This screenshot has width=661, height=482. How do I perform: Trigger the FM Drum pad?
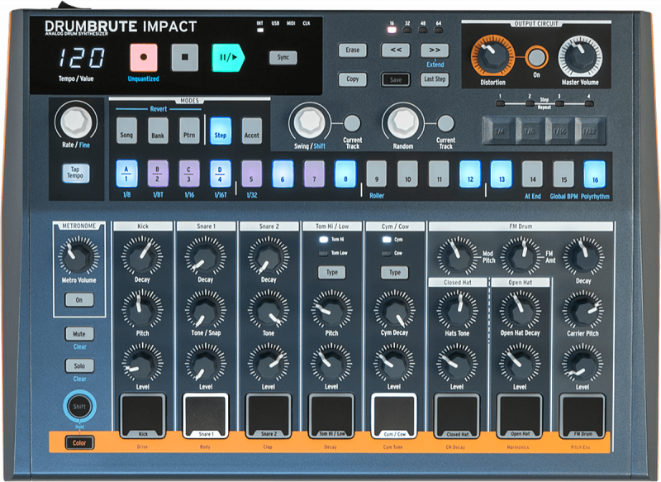click(x=583, y=413)
